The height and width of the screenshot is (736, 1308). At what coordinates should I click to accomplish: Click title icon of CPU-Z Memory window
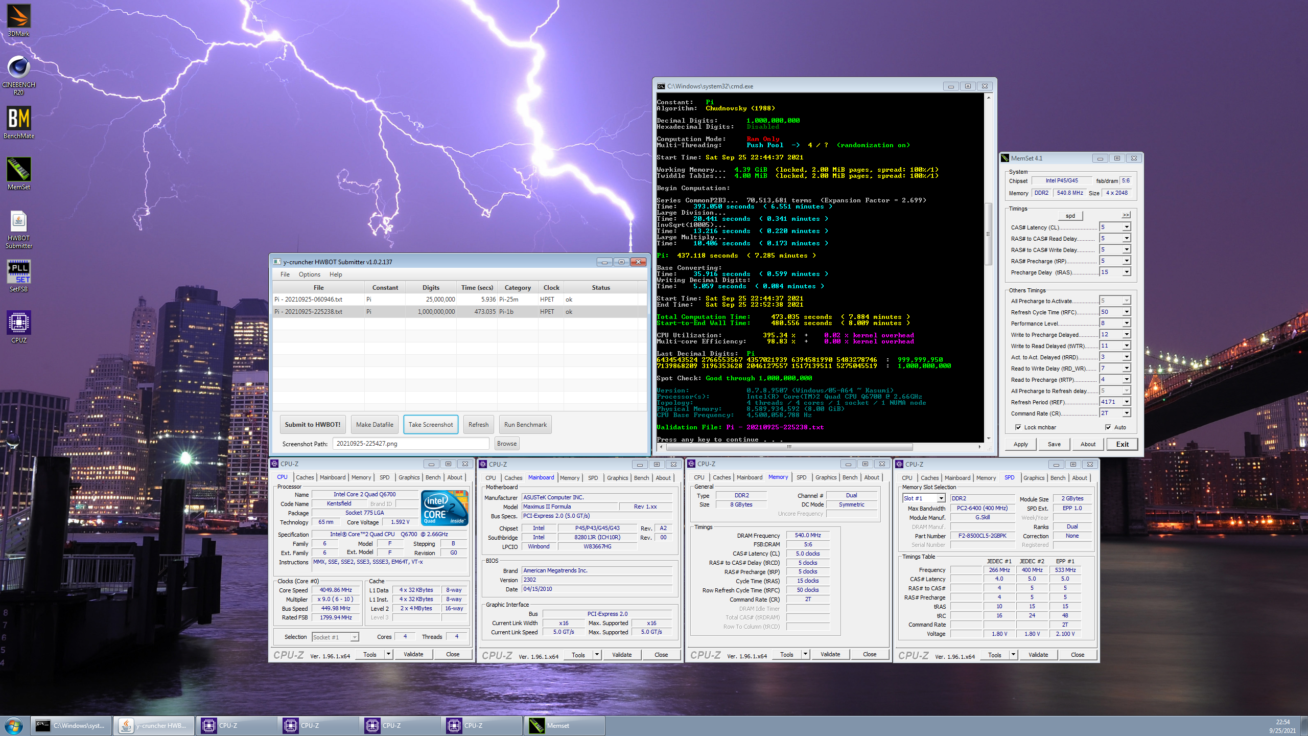click(x=692, y=464)
